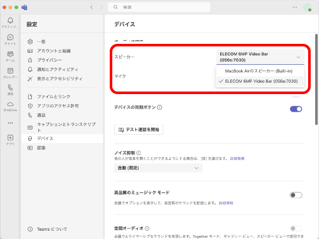
Task: Open the Teams icon in the sidebar
Action: coord(10,54)
